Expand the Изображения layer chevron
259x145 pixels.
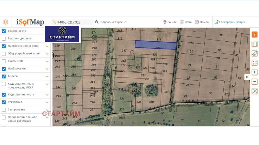coord(47,69)
